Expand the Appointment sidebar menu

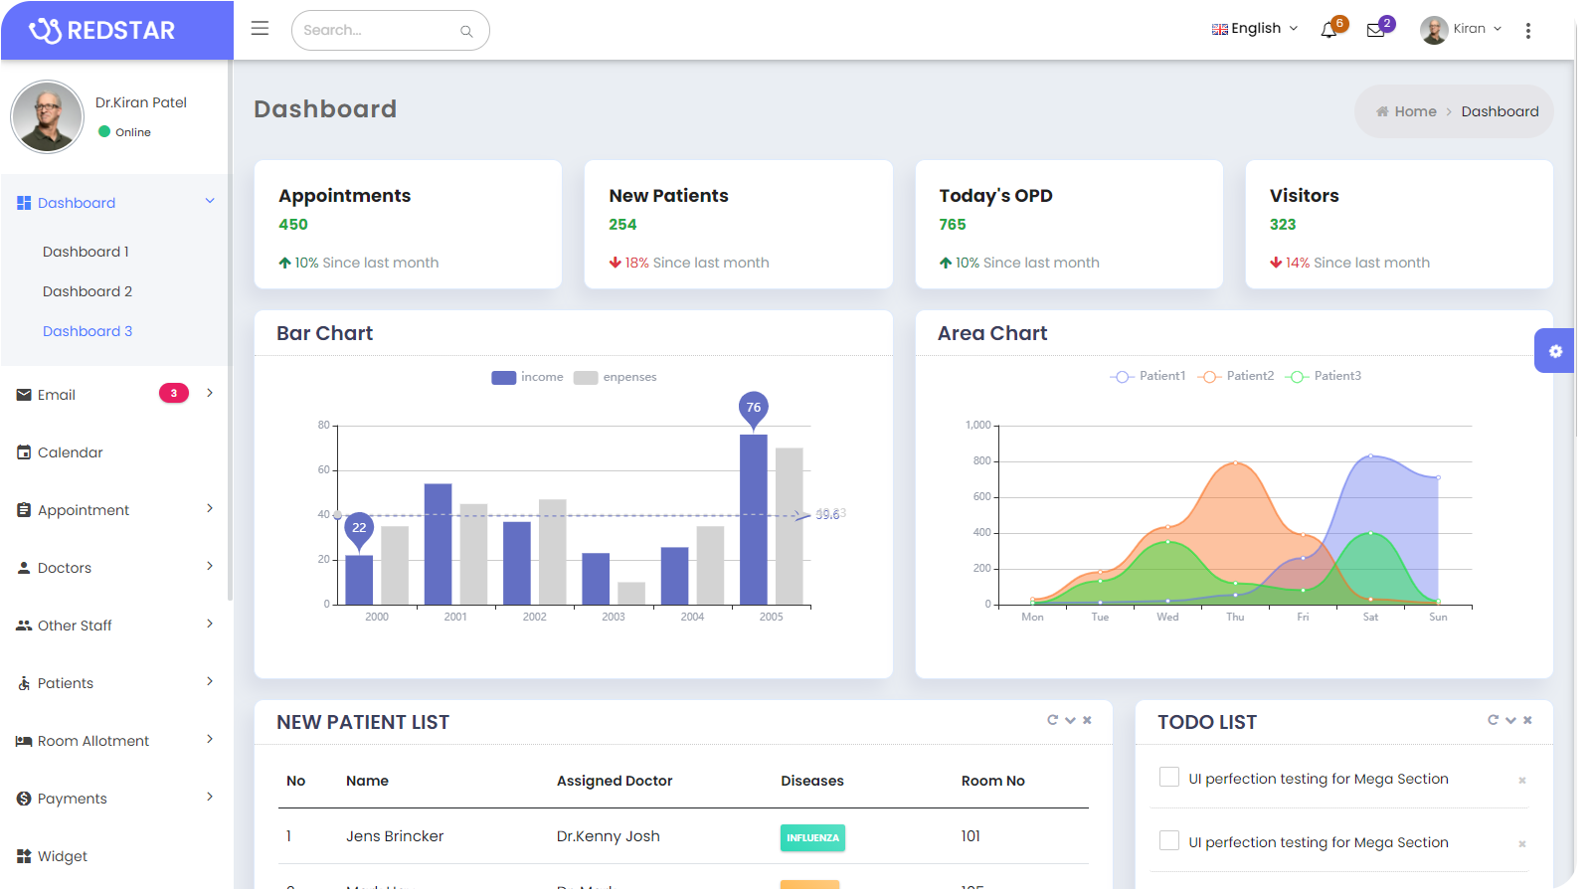point(83,509)
